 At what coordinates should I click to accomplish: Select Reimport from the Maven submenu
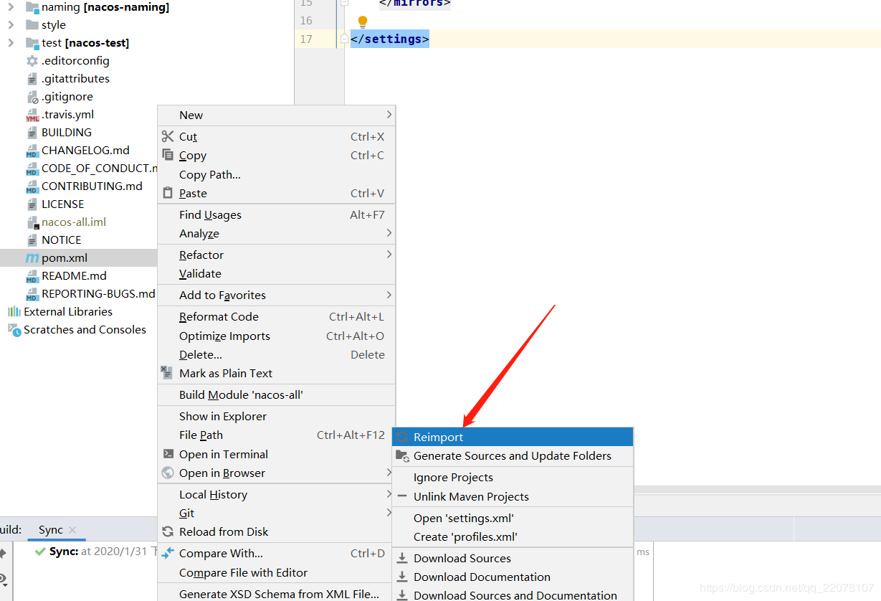513,437
